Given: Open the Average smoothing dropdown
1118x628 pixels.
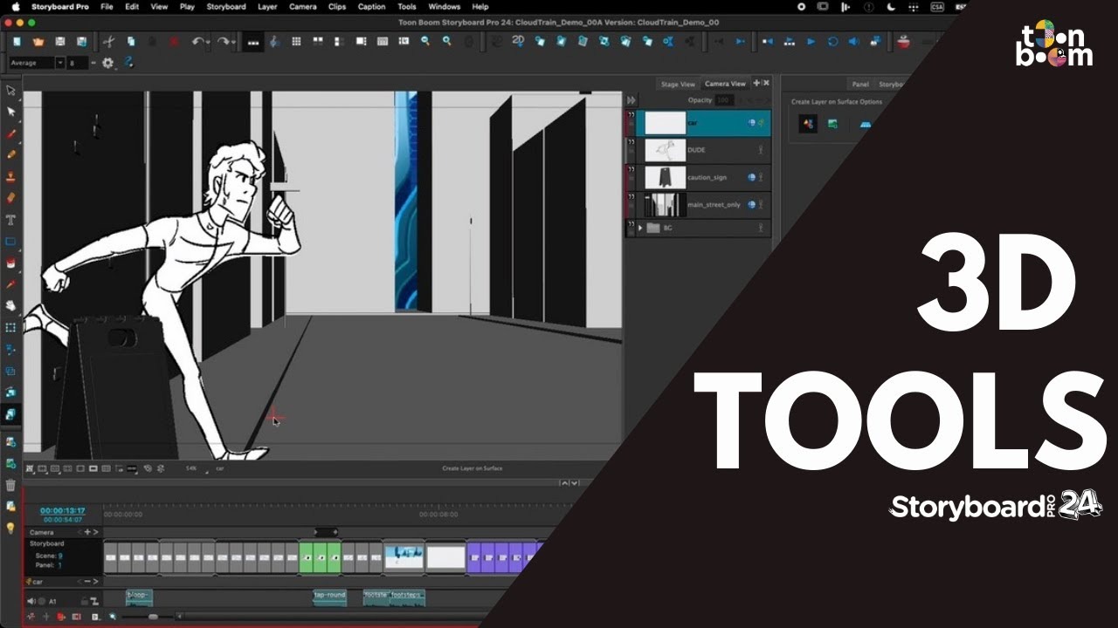Looking at the screenshot, I should 60,63.
